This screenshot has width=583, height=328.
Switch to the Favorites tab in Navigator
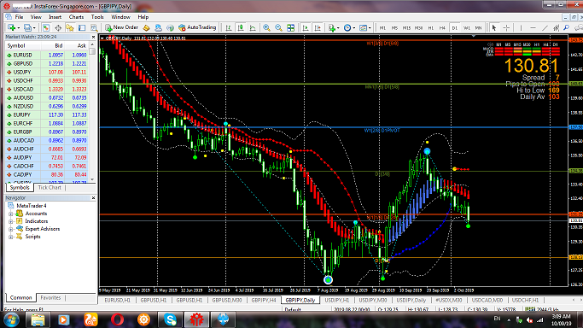coord(50,298)
